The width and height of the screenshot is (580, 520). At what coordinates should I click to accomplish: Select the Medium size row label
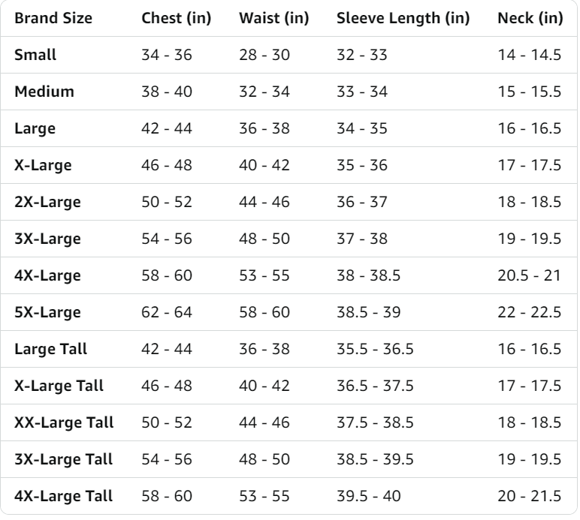44,92
